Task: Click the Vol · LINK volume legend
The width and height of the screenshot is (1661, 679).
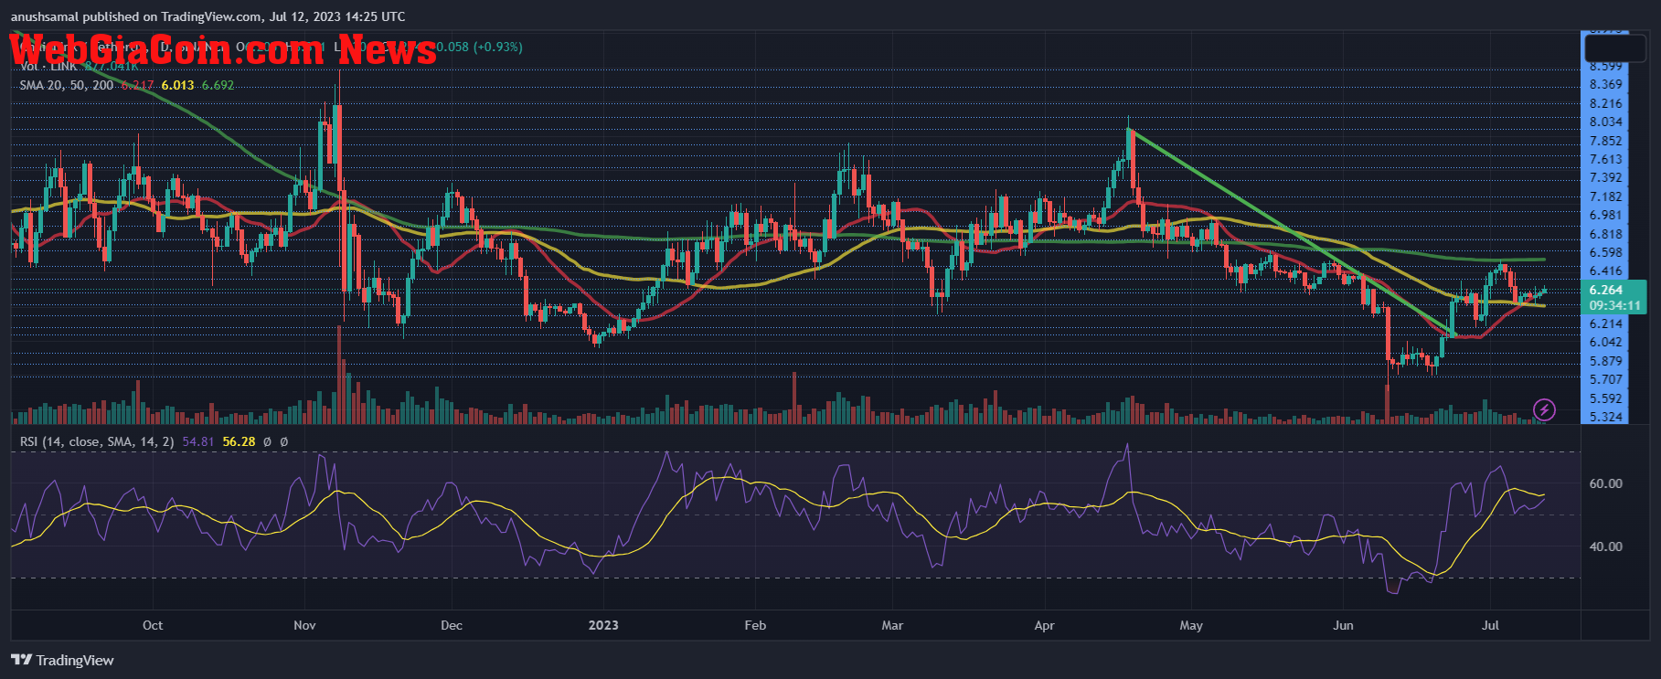Action: point(48,66)
